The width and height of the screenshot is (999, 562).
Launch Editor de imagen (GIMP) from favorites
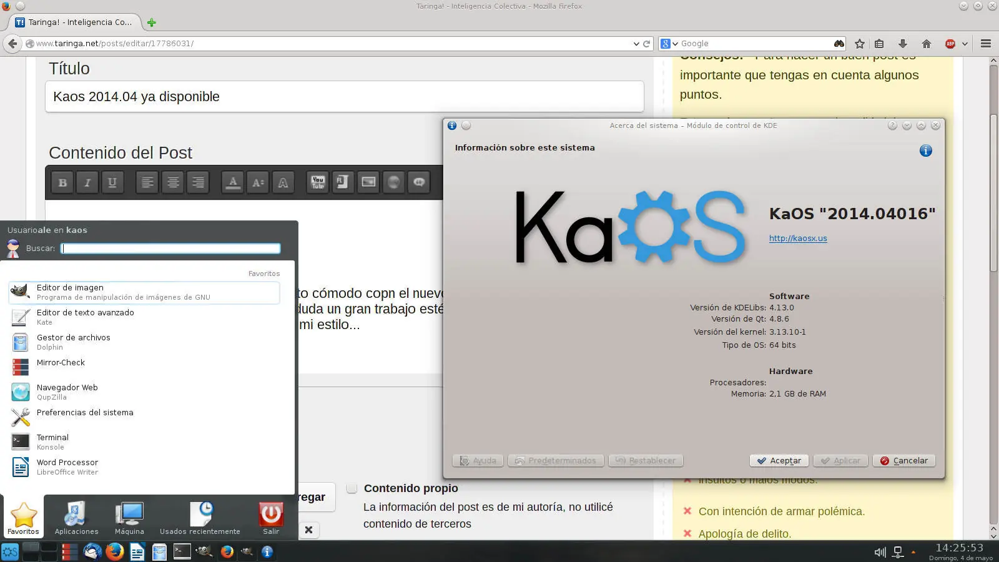[x=144, y=292]
